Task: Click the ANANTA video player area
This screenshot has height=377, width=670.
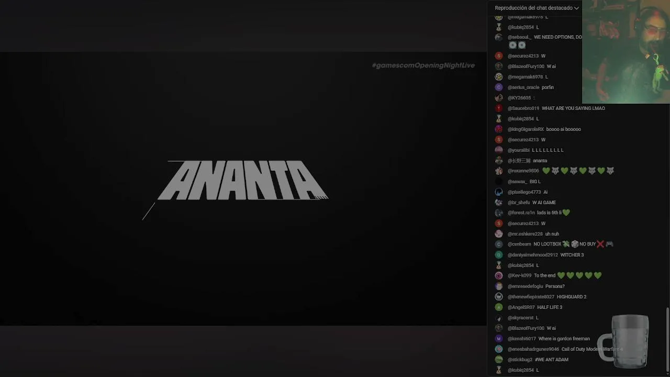Action: 243,188
